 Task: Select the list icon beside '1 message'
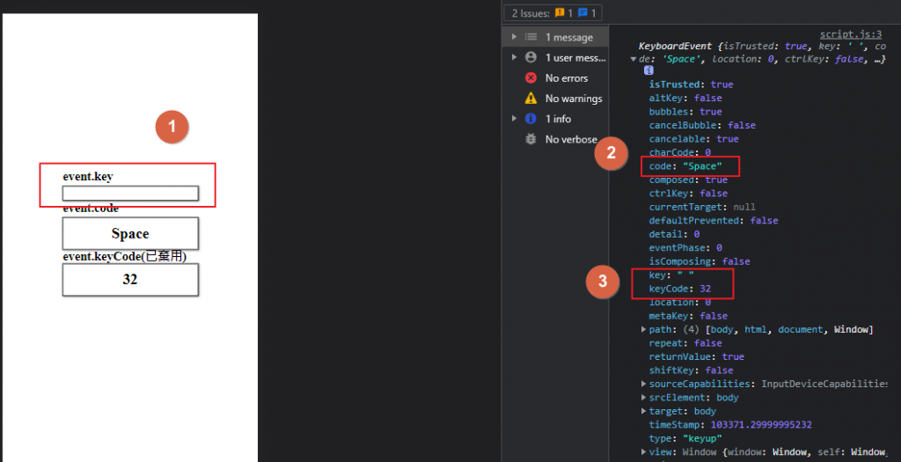531,37
